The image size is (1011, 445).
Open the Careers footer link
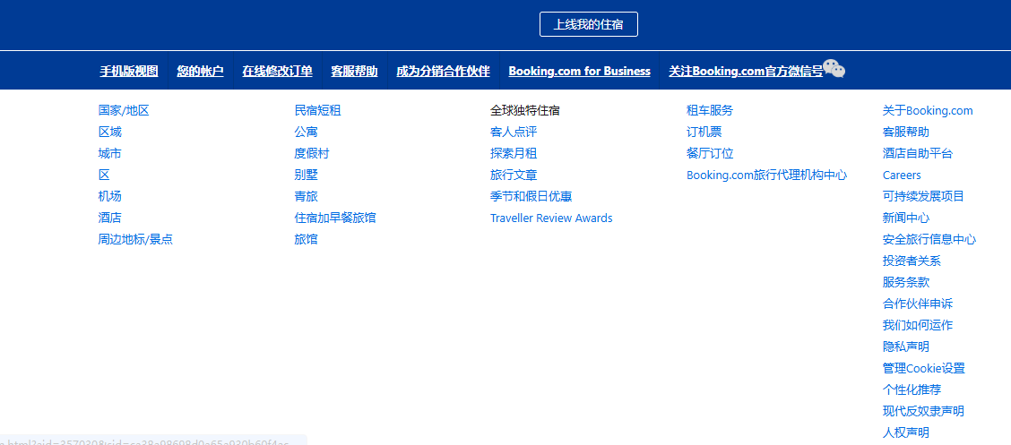coord(902,175)
